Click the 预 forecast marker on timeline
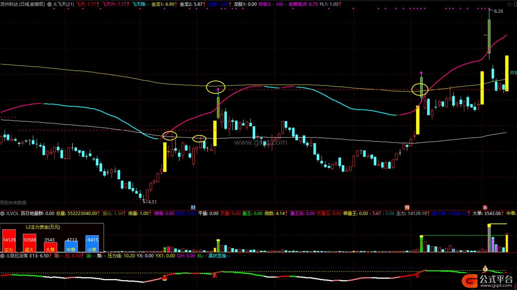The width and height of the screenshot is (517, 290). [407, 207]
